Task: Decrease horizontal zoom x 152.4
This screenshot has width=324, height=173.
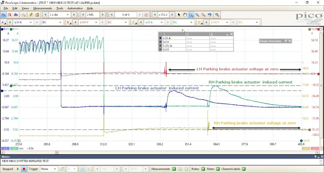Action: (x=155, y=15)
